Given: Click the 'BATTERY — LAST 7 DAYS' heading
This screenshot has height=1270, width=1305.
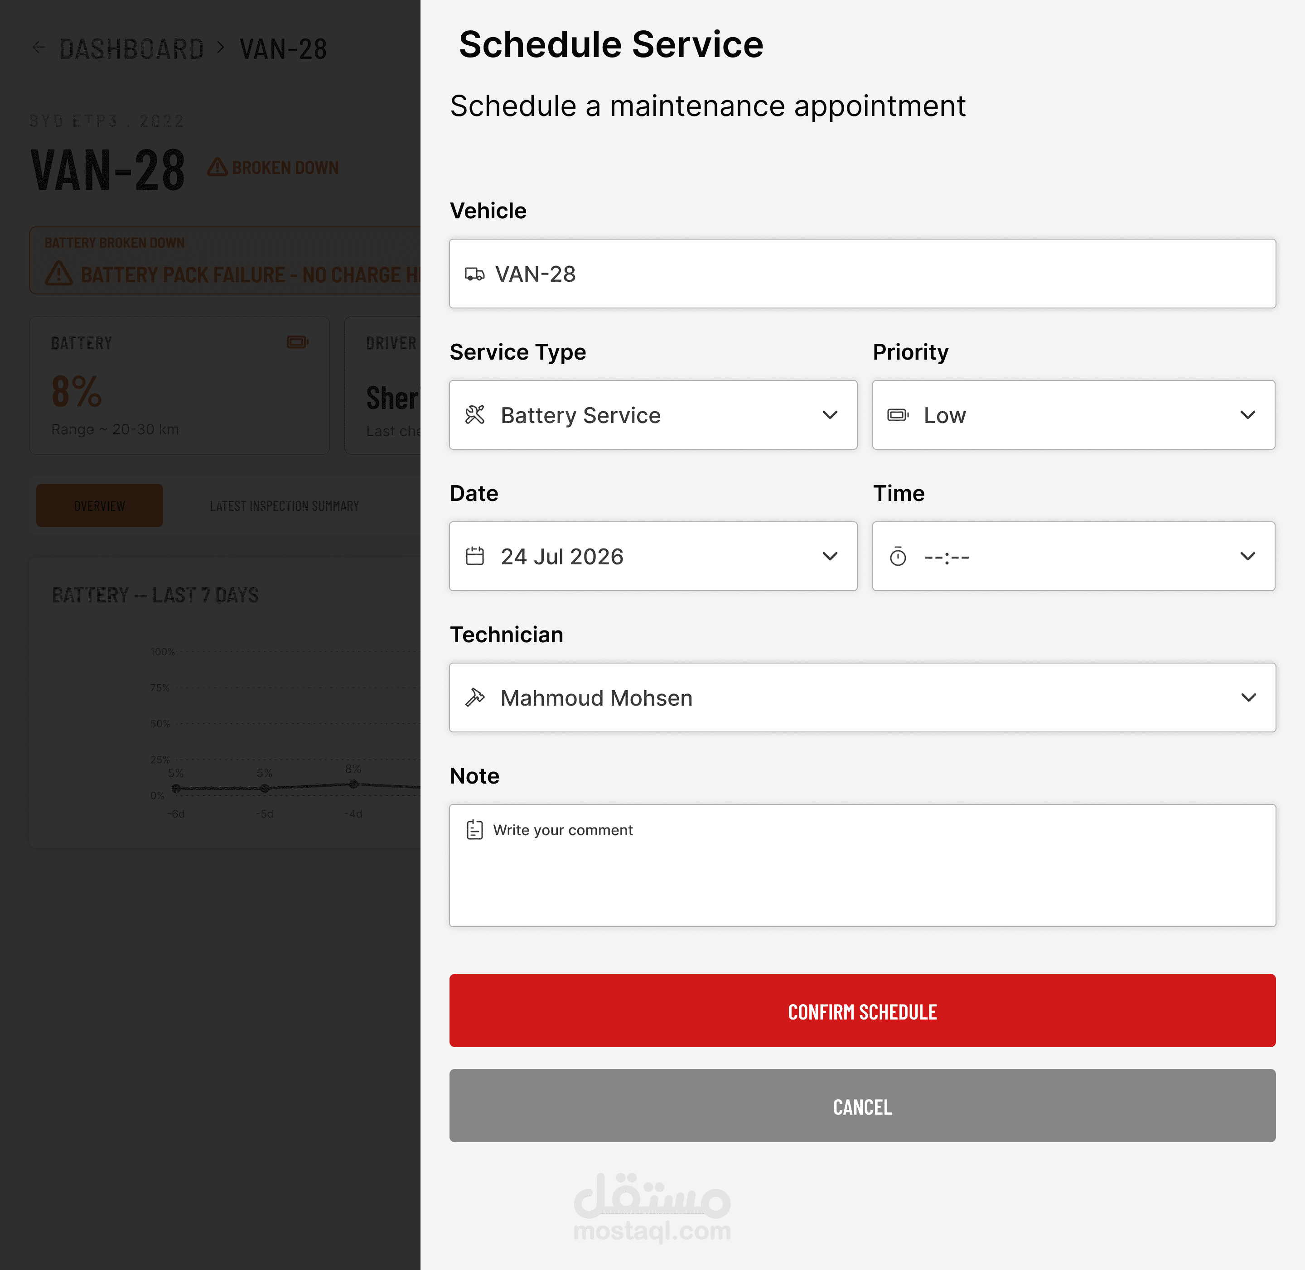Looking at the screenshot, I should (155, 595).
